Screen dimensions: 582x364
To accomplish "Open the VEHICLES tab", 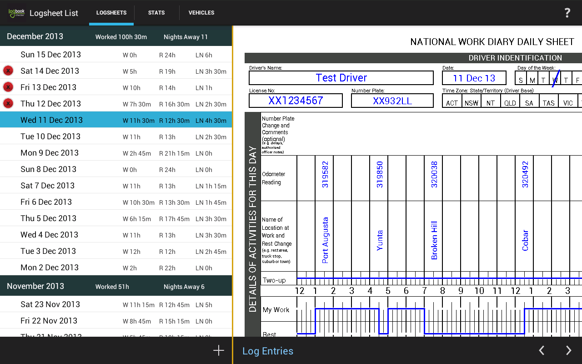I will 201,13.
